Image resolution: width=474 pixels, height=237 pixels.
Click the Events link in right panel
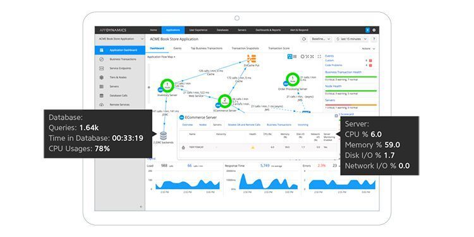(x=329, y=56)
